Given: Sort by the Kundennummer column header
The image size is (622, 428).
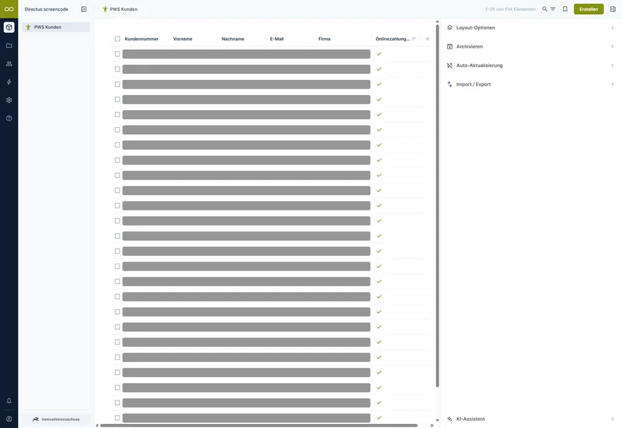Looking at the screenshot, I should pyautogui.click(x=141, y=39).
